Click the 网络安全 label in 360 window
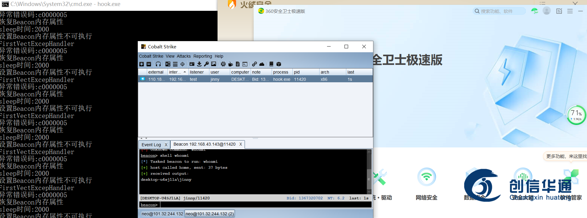 426,198
